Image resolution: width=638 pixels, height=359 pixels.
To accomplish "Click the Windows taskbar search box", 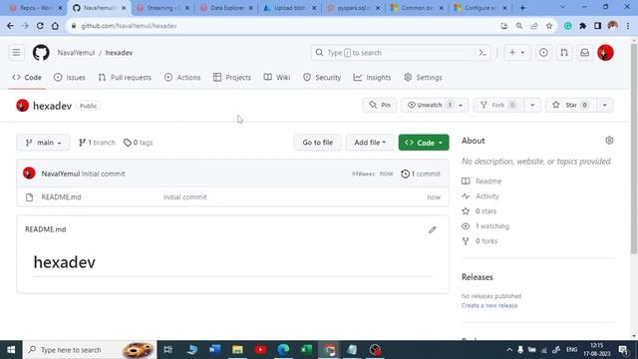I will 90,350.
